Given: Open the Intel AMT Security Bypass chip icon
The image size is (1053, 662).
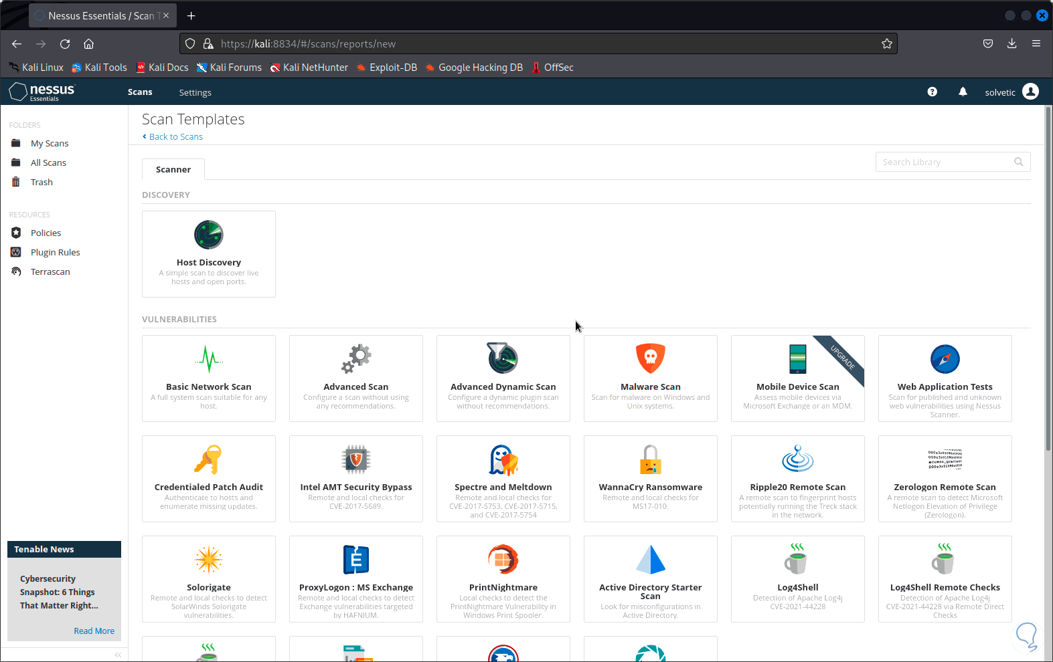Looking at the screenshot, I should (356, 459).
